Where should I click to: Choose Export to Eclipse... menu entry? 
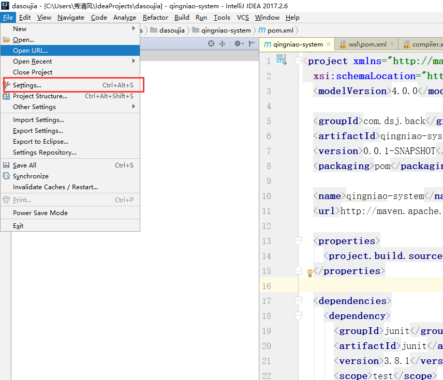[x=70, y=142]
